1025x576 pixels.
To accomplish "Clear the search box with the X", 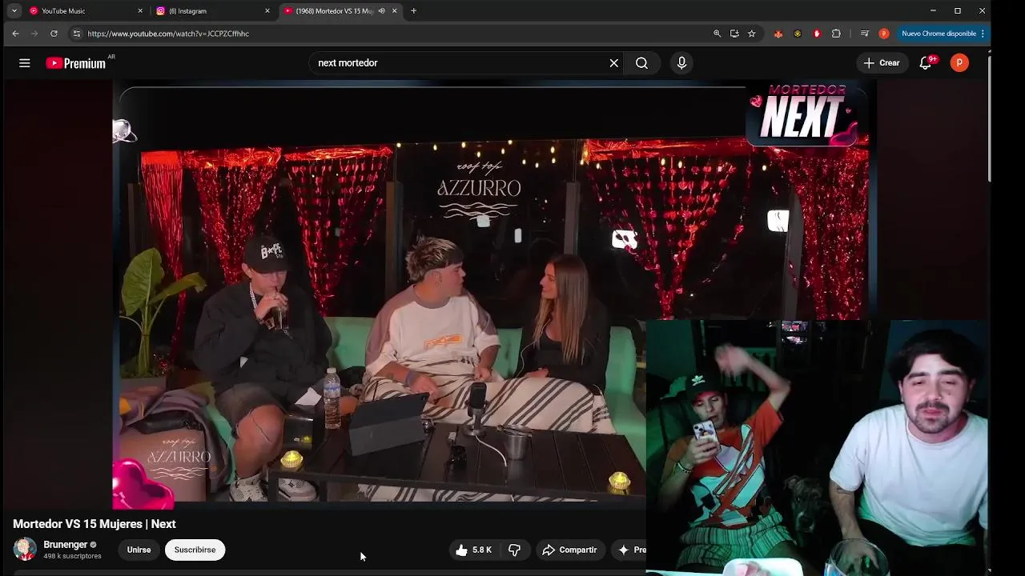I will [x=614, y=62].
